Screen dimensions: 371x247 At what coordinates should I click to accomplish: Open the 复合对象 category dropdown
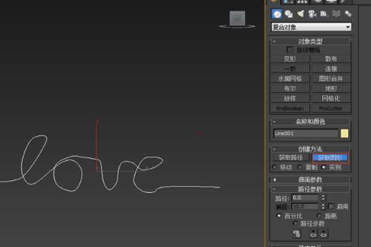311,27
